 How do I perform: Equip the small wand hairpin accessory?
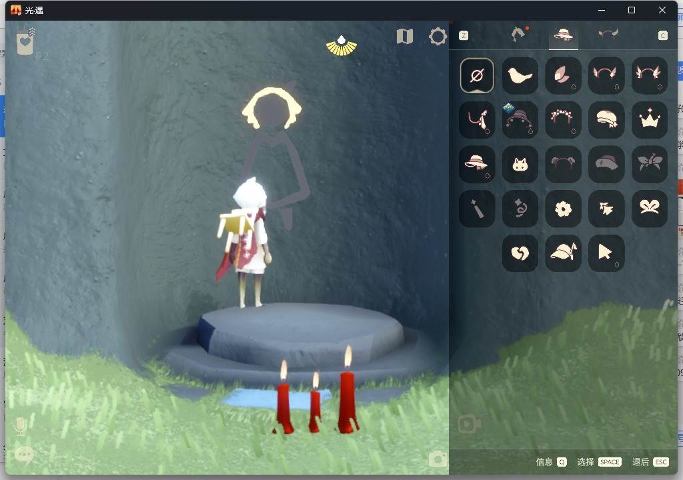click(477, 209)
